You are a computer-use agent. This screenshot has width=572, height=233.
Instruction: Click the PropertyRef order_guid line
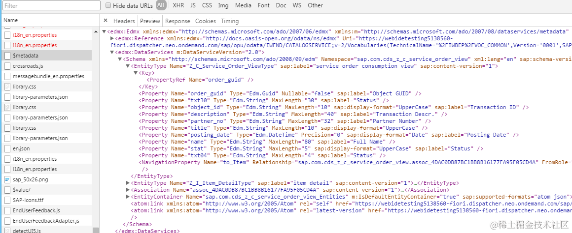pos(200,80)
